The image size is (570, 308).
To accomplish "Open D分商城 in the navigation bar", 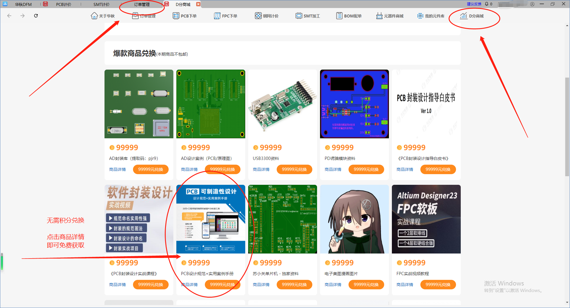I will point(472,16).
